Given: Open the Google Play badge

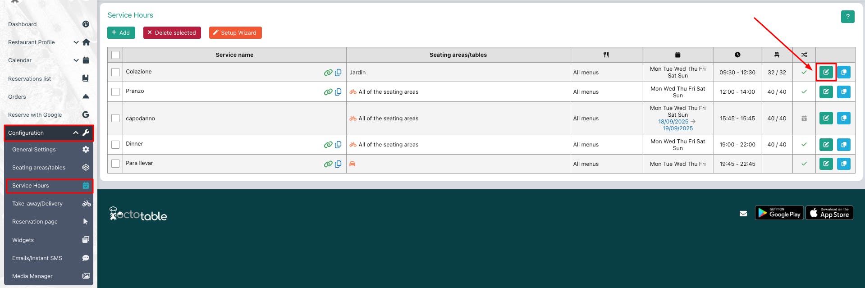Looking at the screenshot, I should (779, 213).
